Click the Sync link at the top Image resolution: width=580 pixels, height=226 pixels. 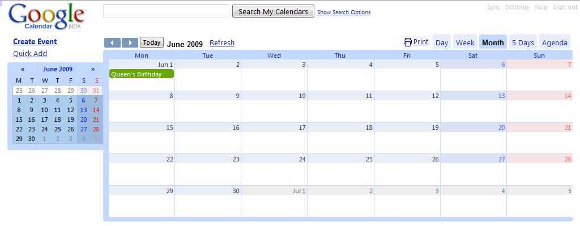tap(493, 7)
